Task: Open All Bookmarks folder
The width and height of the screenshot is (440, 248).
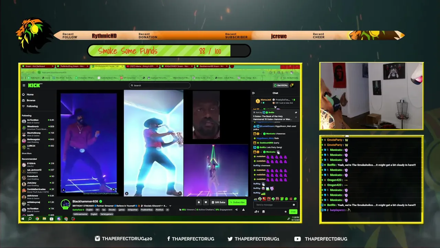Action: coord(291,78)
